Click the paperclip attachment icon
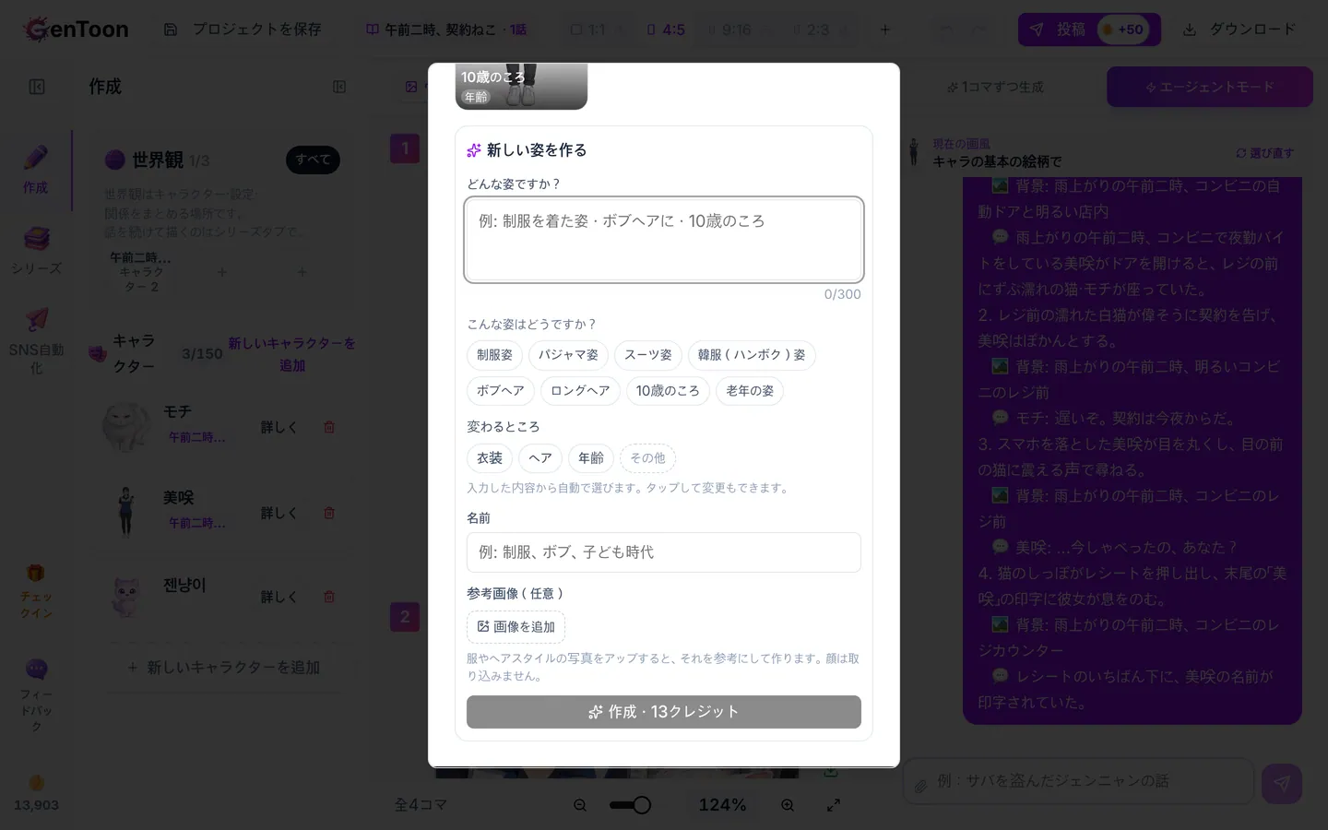1328x830 pixels. pyautogui.click(x=920, y=786)
